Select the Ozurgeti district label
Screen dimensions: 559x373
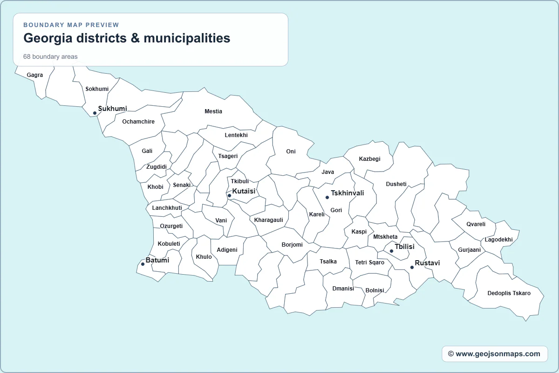(171, 226)
